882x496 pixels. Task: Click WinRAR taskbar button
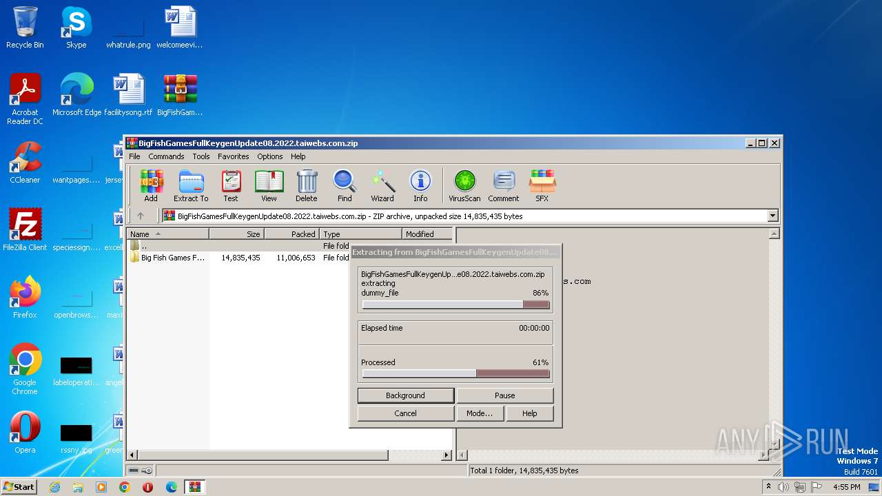pyautogui.click(x=194, y=487)
